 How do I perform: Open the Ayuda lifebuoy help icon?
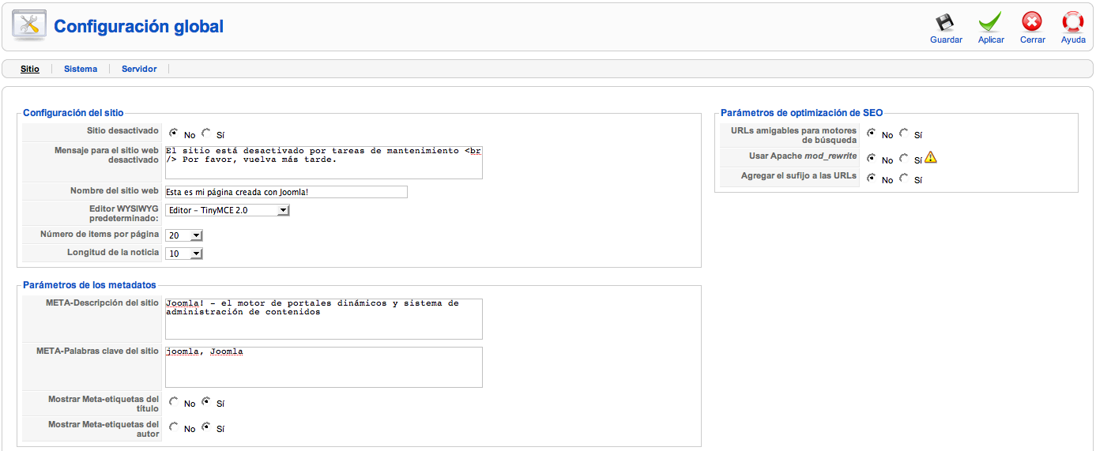(1073, 22)
